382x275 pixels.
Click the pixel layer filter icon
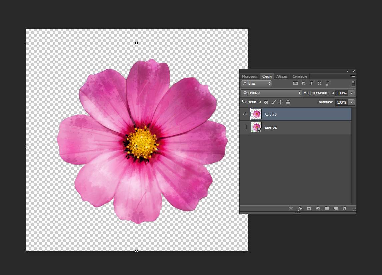pyautogui.click(x=295, y=84)
